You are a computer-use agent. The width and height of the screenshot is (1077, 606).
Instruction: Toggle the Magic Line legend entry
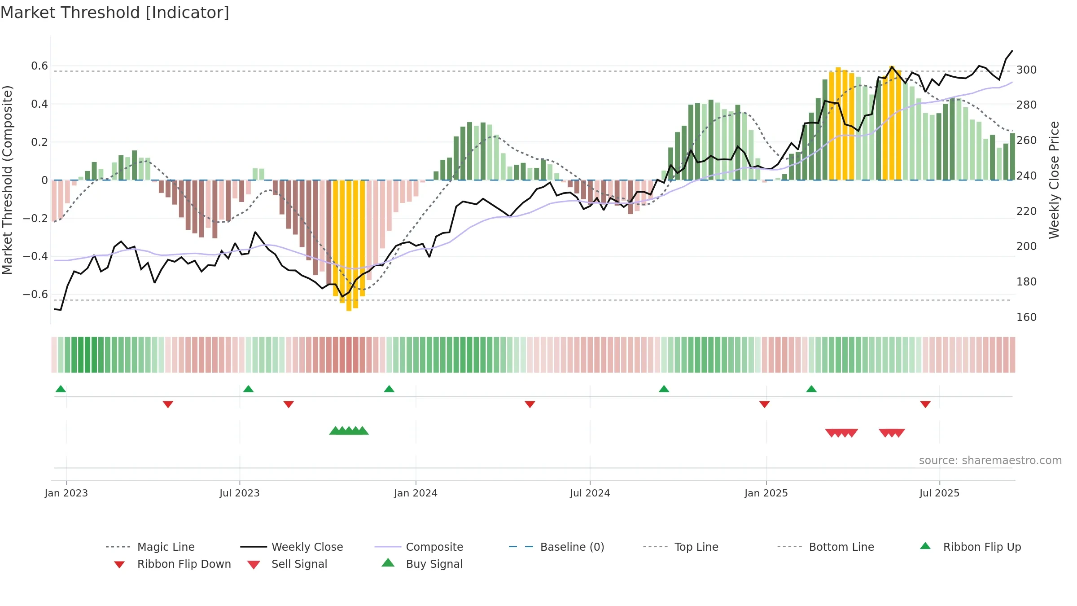tap(150, 547)
